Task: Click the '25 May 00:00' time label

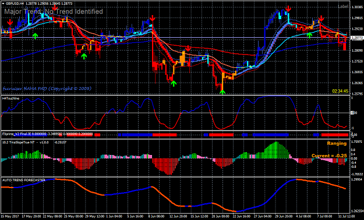Action: (x=74, y=217)
